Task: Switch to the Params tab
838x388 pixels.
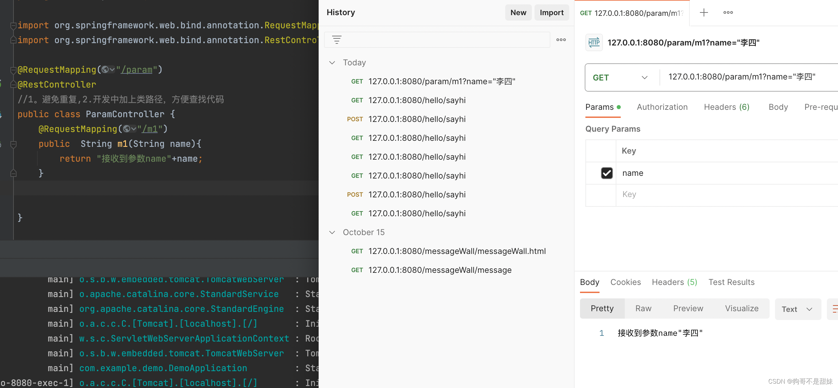Action: coord(603,107)
